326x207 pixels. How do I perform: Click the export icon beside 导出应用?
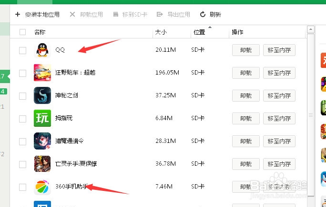tap(160, 14)
